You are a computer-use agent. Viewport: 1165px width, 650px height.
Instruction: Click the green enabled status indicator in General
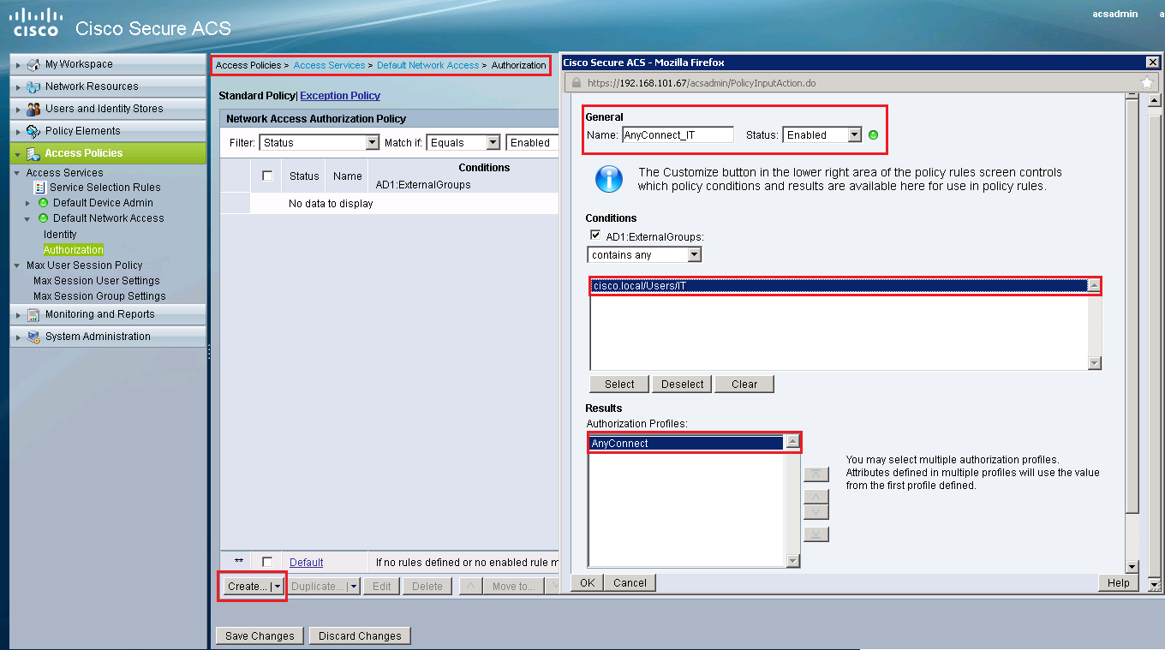click(873, 135)
